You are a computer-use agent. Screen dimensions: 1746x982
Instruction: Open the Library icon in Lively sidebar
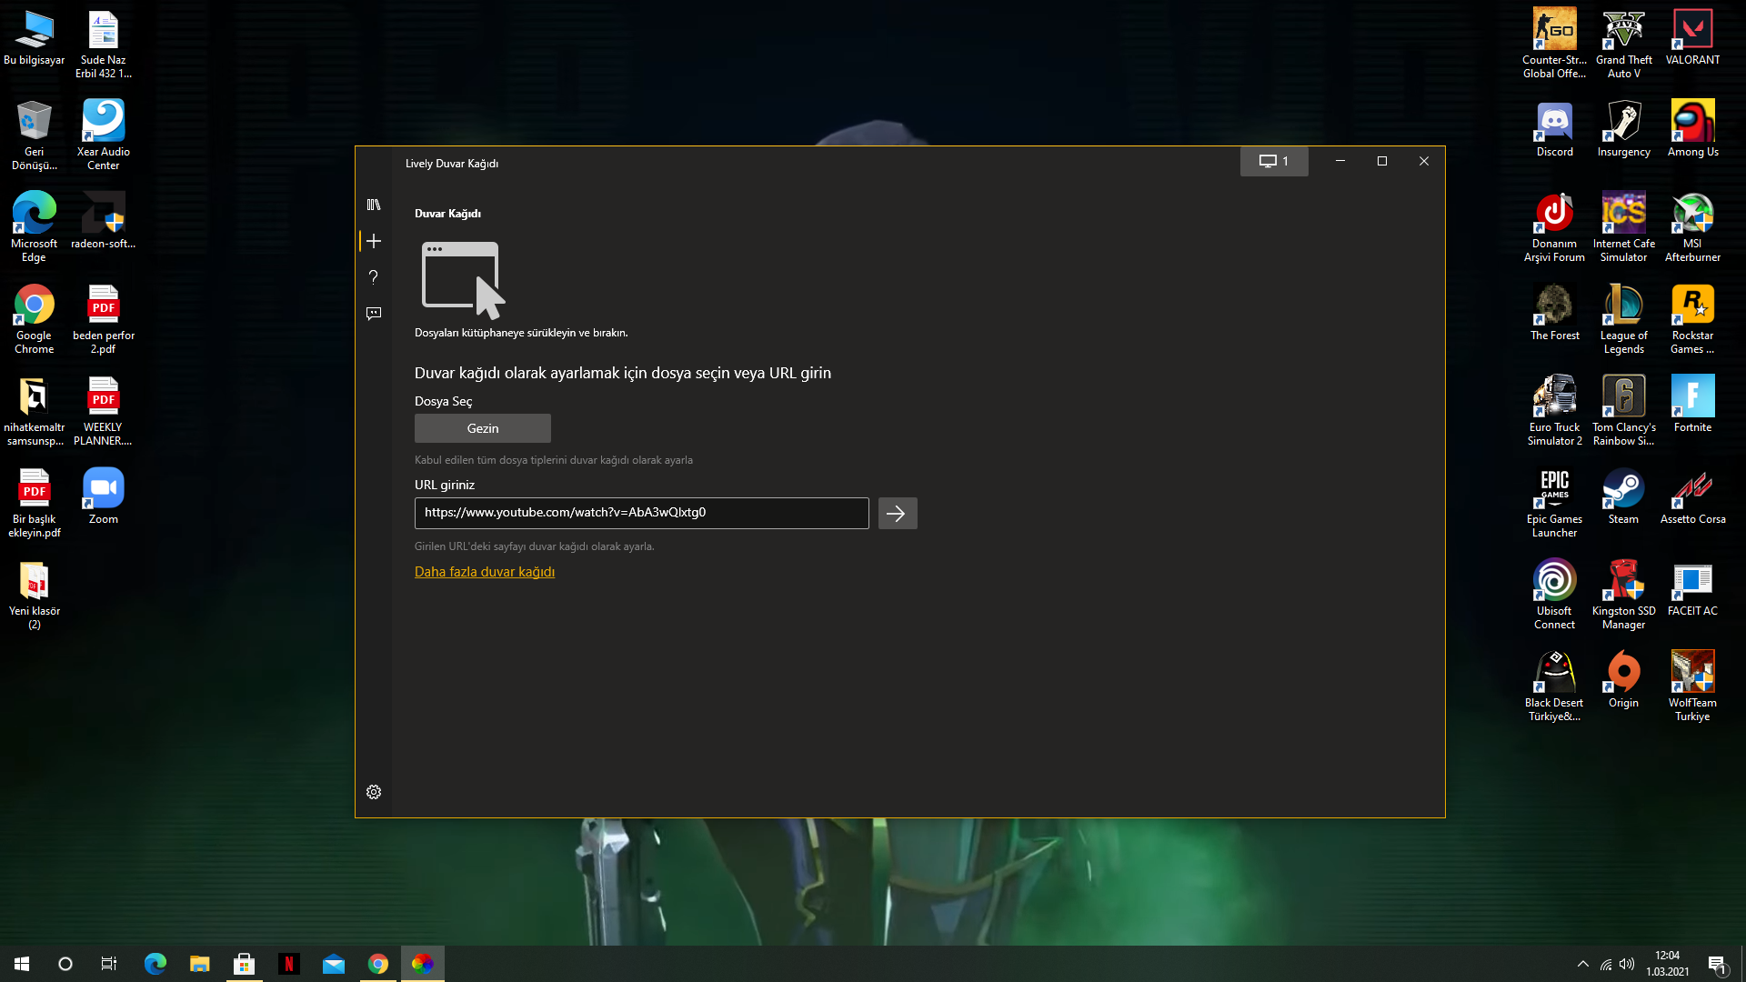tap(374, 205)
